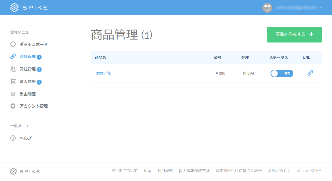Open 購入履歴 in the sidebar
The image size is (332, 181).
click(x=28, y=82)
